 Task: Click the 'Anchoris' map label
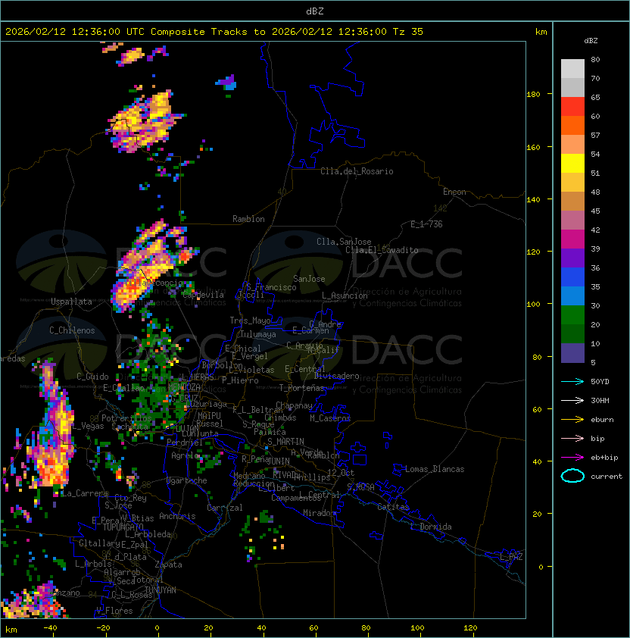[177, 516]
